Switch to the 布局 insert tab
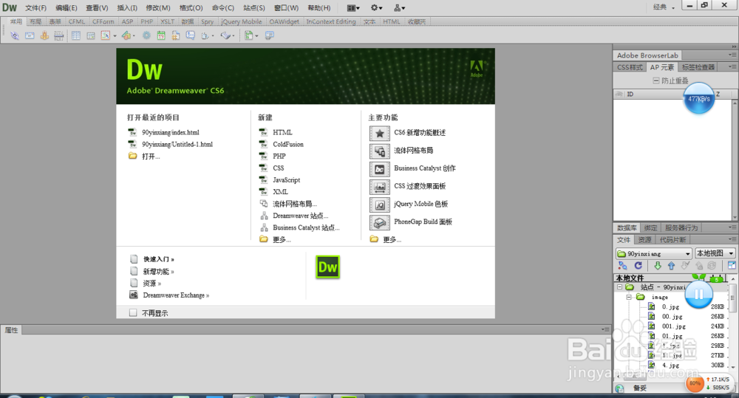Viewport: 739px width, 398px height. (x=35, y=21)
